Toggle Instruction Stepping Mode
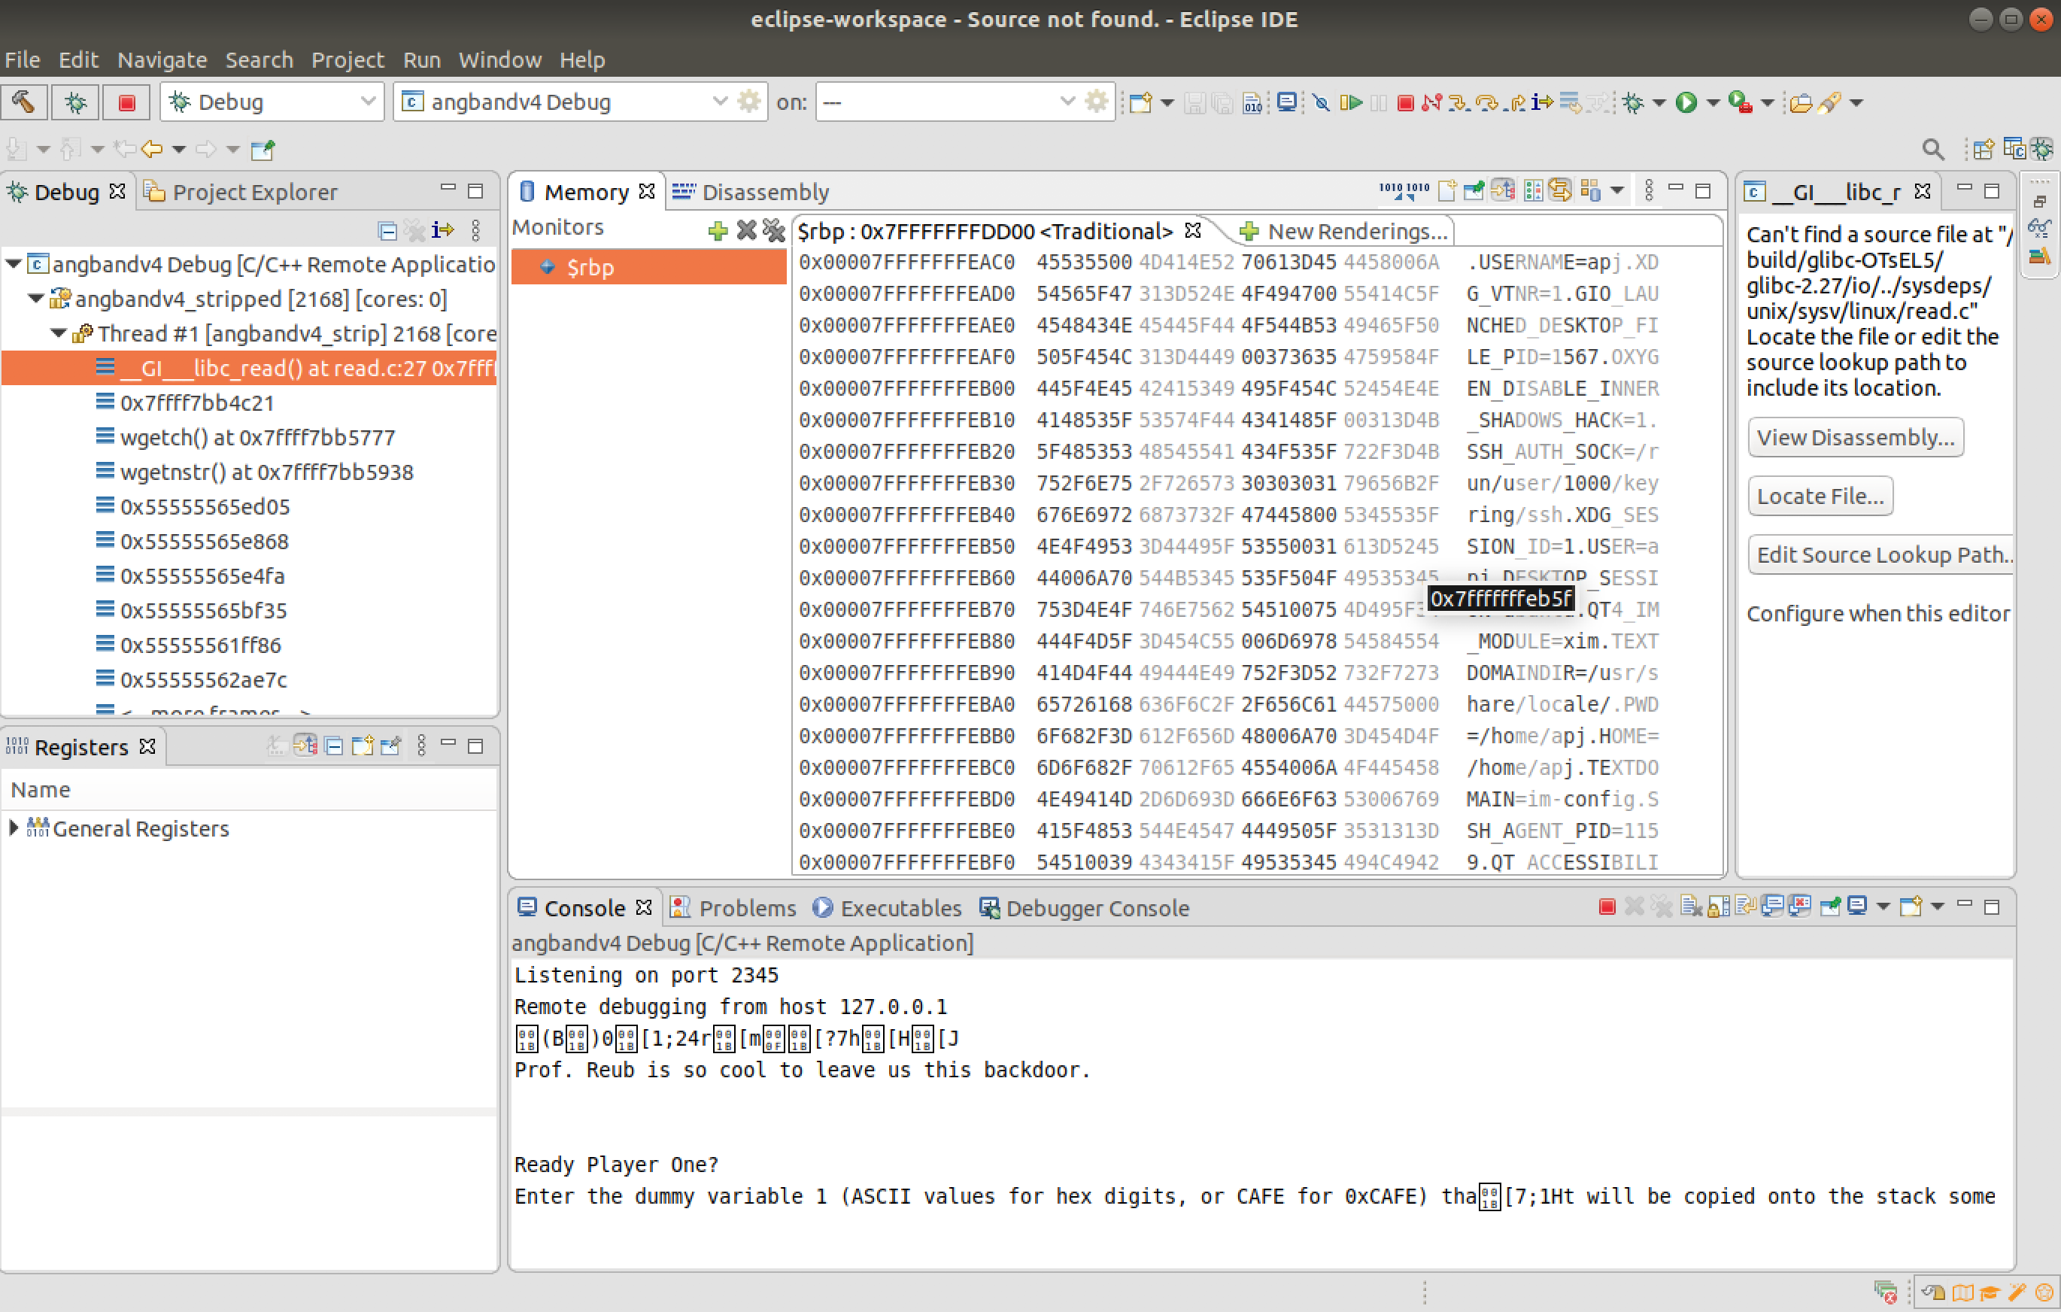 click(1542, 103)
